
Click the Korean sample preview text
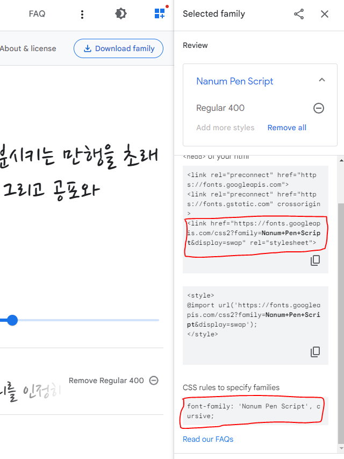pyautogui.click(x=79, y=173)
